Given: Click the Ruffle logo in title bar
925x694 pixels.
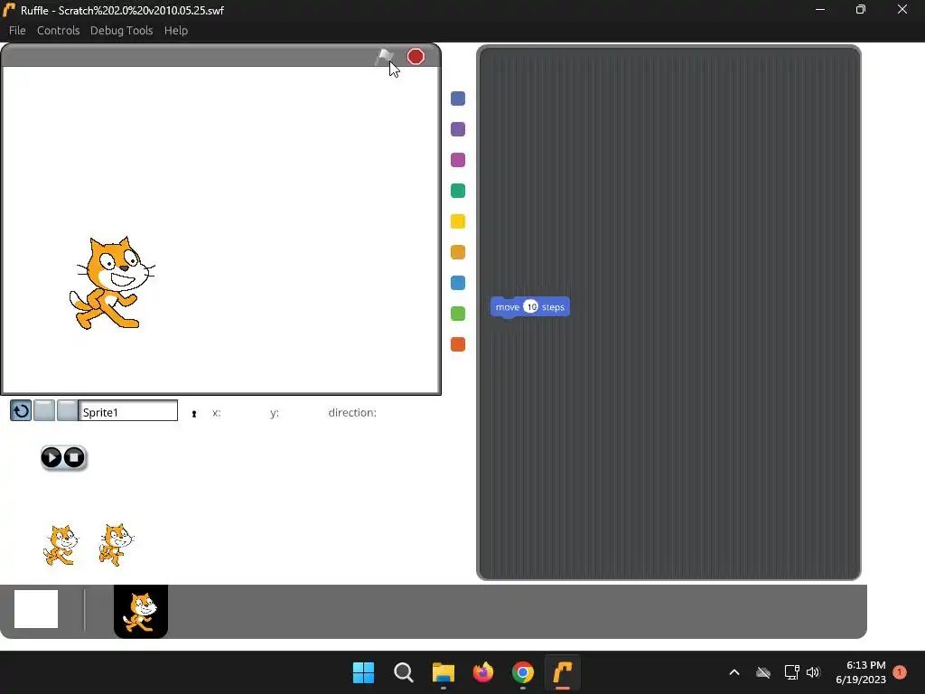Looking at the screenshot, I should pos(9,10).
